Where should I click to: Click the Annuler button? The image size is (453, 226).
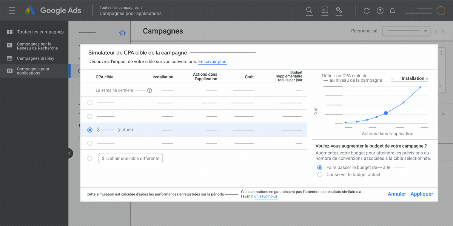[397, 194]
